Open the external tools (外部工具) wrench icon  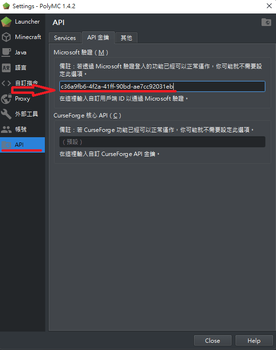(6, 114)
